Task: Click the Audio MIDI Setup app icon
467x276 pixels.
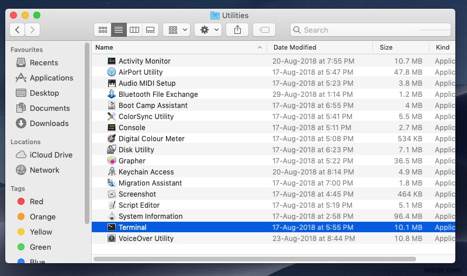Action: coord(112,83)
